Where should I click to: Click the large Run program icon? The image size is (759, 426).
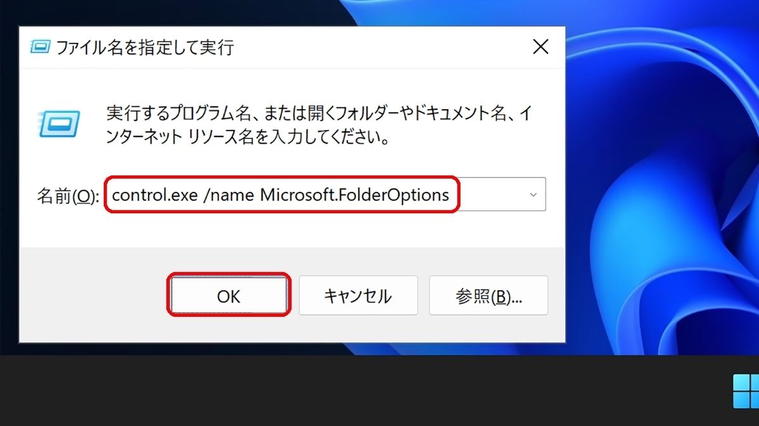[59, 124]
